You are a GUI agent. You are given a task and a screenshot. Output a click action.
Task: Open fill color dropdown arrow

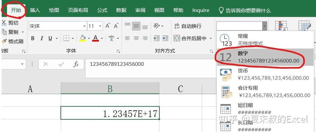pos(89,38)
